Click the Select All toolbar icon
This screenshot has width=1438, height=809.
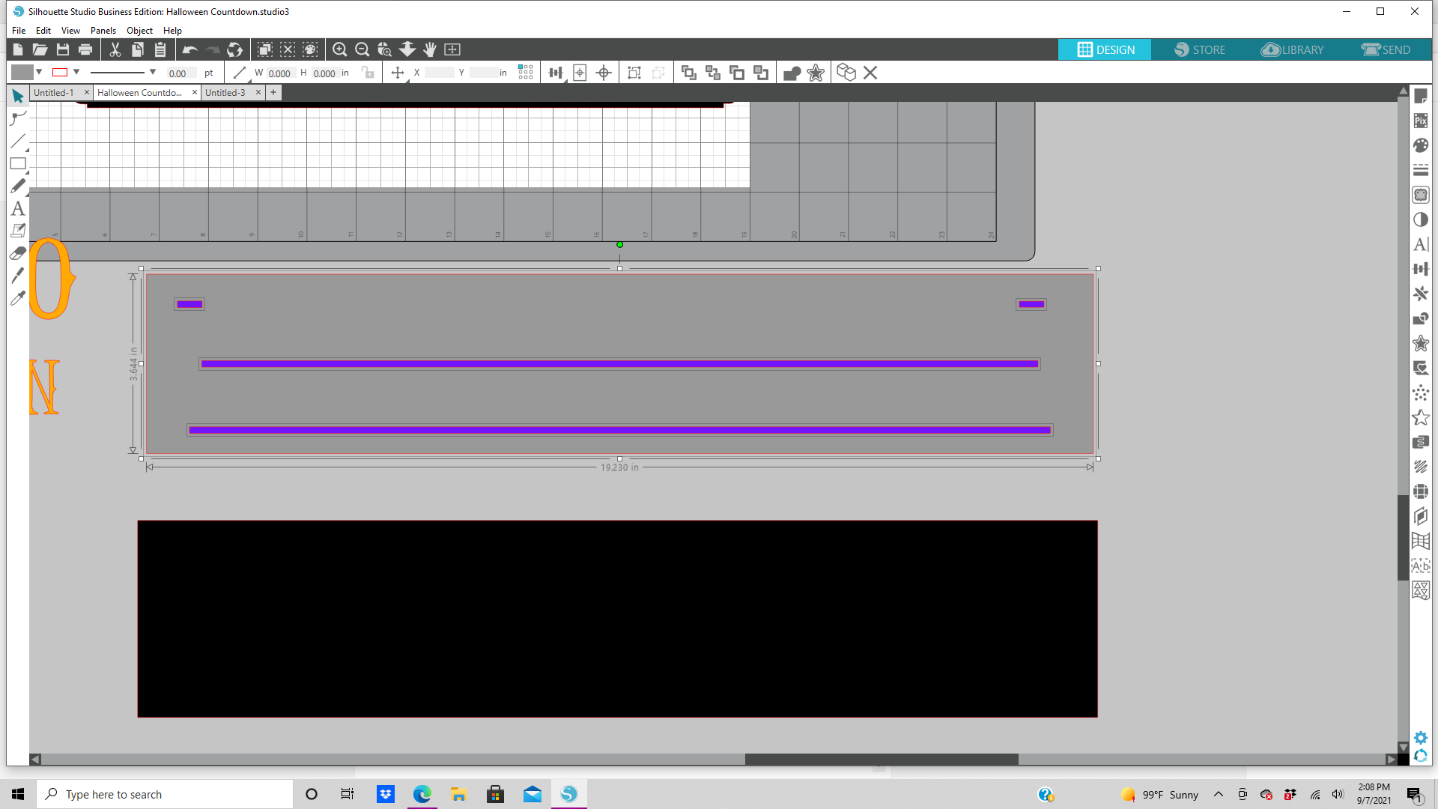tap(265, 49)
